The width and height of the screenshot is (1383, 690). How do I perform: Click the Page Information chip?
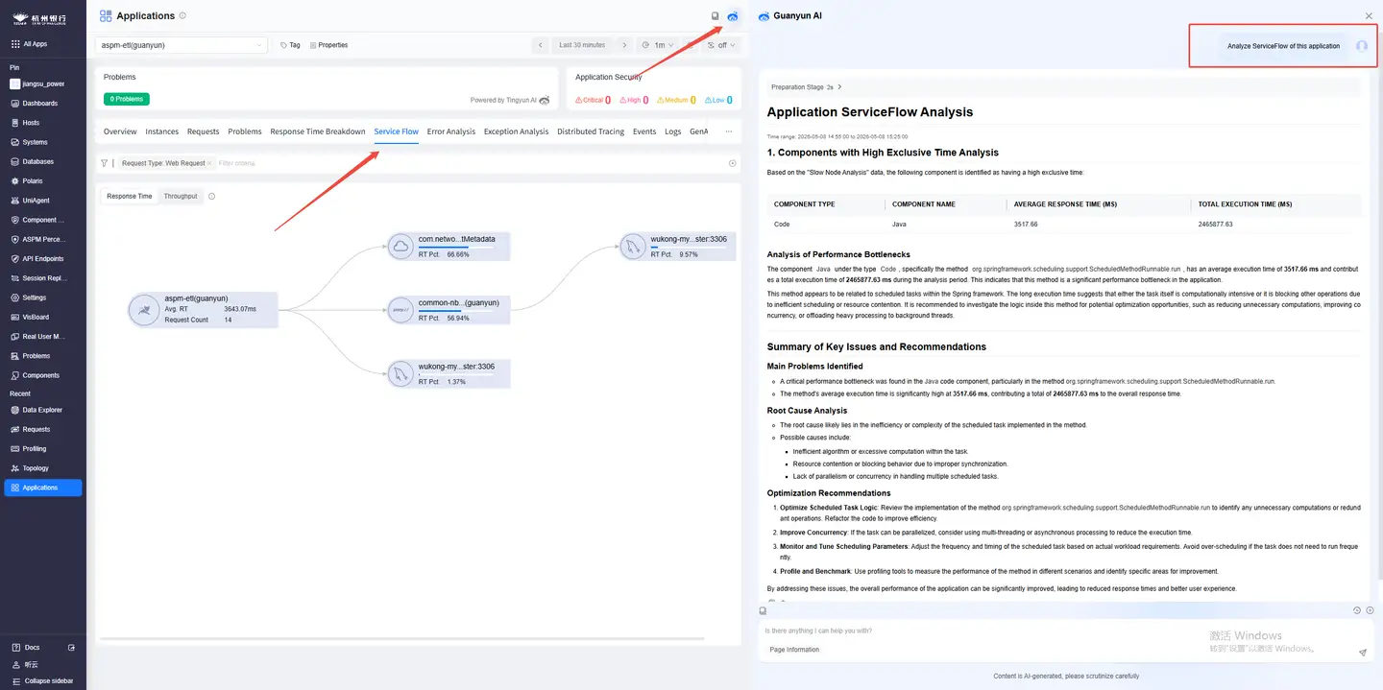tap(794, 650)
